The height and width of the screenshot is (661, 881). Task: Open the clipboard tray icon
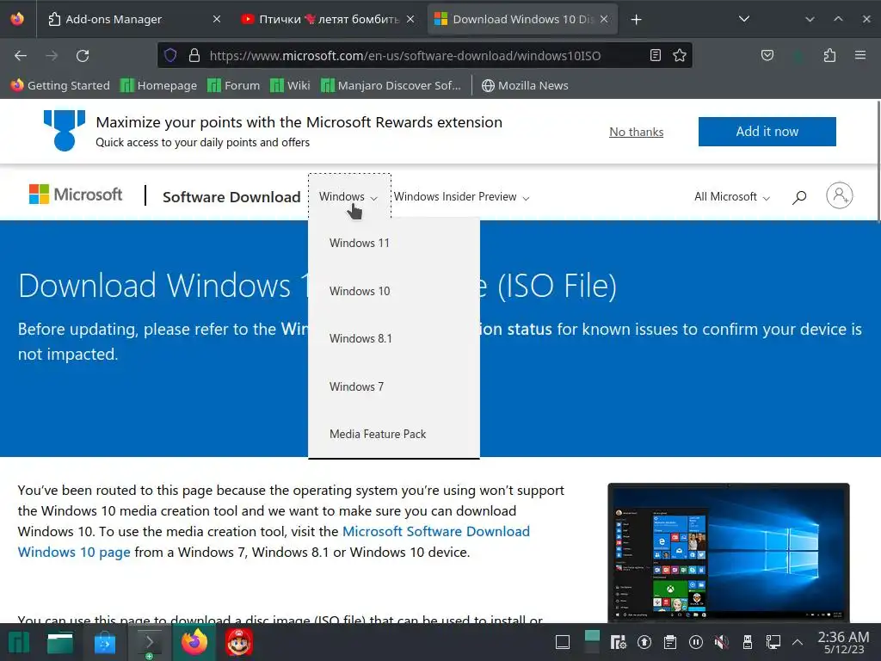click(x=669, y=642)
